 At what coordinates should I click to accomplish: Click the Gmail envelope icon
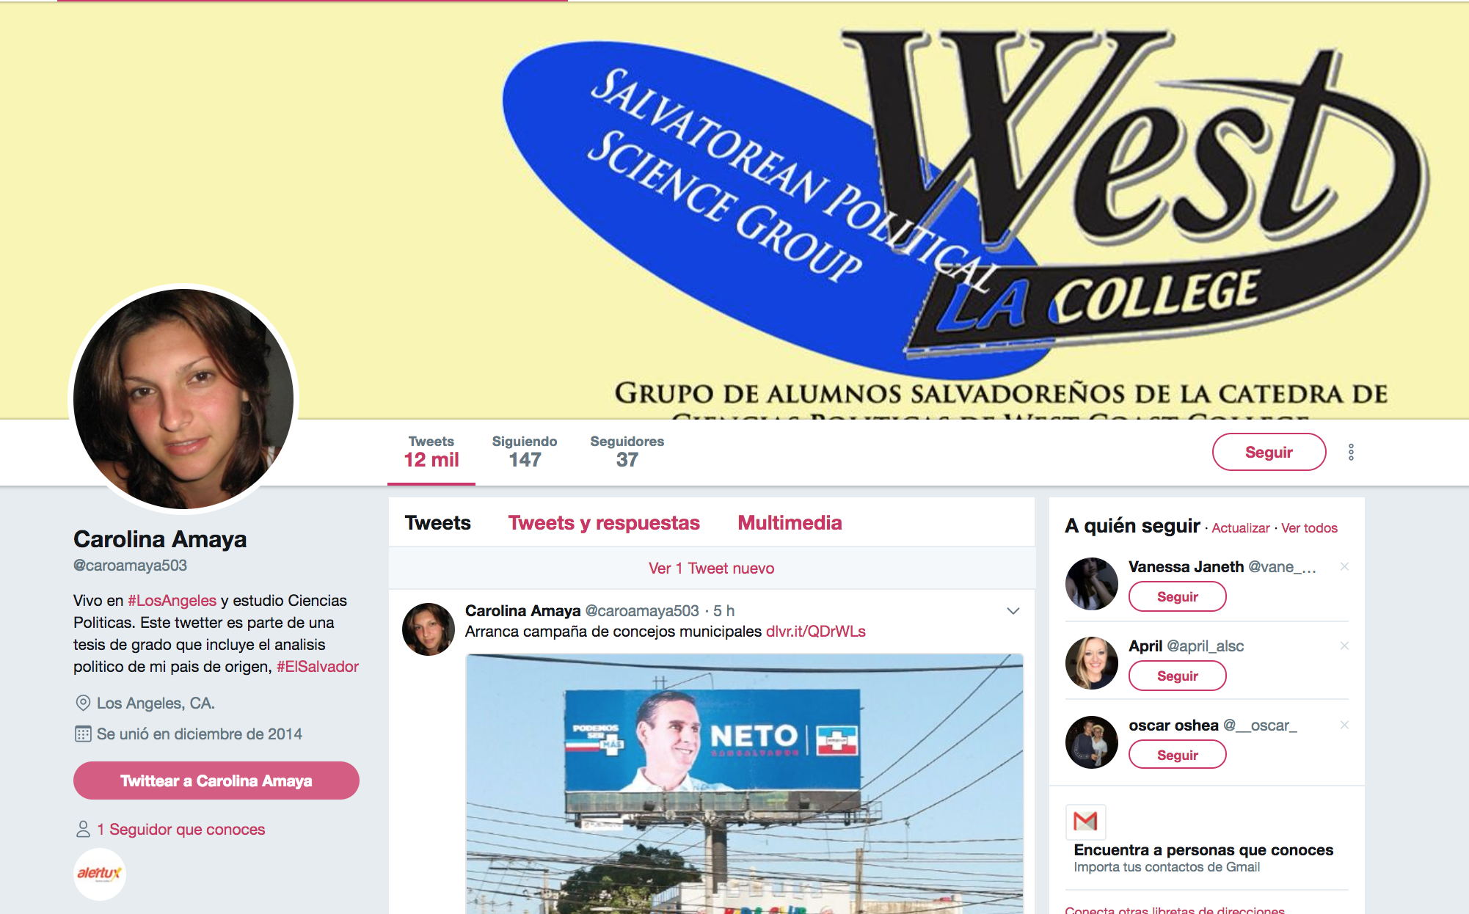point(1085,822)
